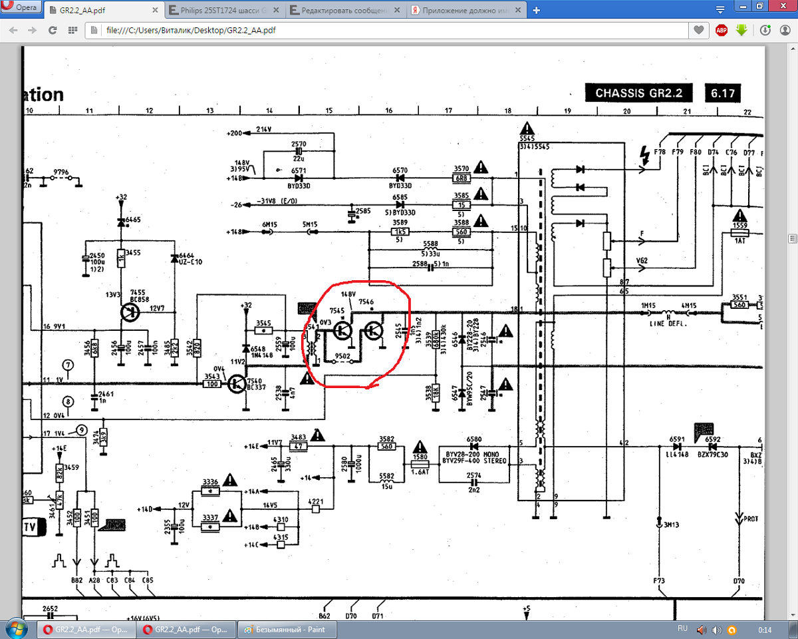
Task: Click the forward navigation arrow
Action: point(32,31)
